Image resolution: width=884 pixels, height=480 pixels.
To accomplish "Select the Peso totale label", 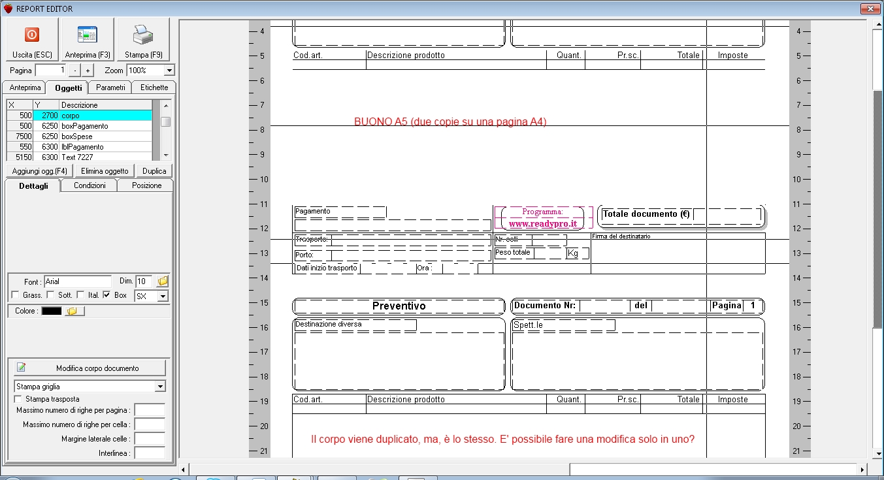I will [x=513, y=253].
